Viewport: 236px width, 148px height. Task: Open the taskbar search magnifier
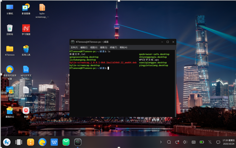coord(169,142)
